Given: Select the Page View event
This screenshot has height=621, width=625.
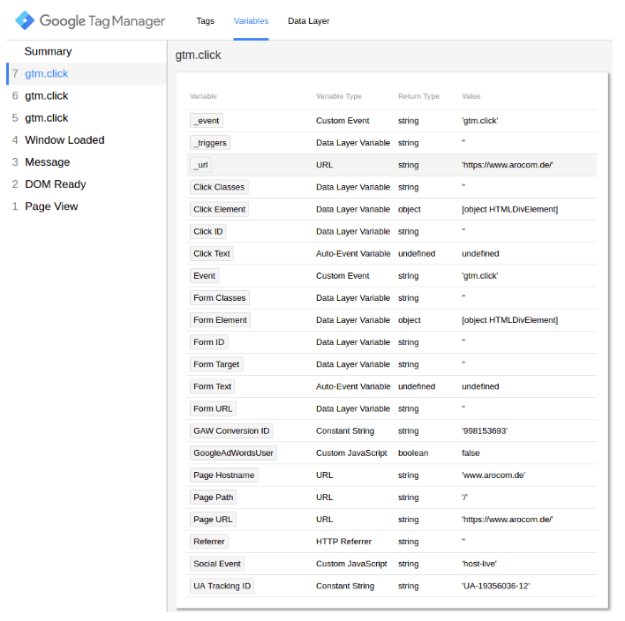Looking at the screenshot, I should (51, 206).
